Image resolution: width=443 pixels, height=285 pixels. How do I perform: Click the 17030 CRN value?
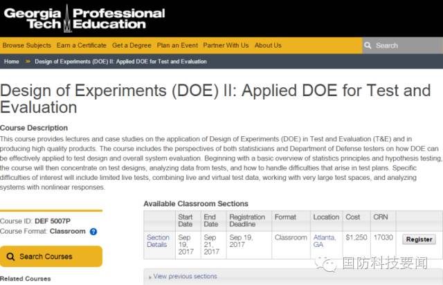(383, 237)
